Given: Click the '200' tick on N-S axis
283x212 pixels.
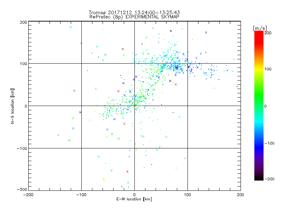Looking at the screenshot, I should (x=23, y=22).
